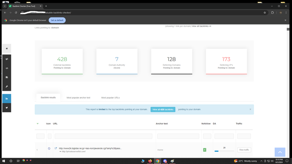Sort by URL column header
Viewport: 292px width, 164px height.
point(55,123)
